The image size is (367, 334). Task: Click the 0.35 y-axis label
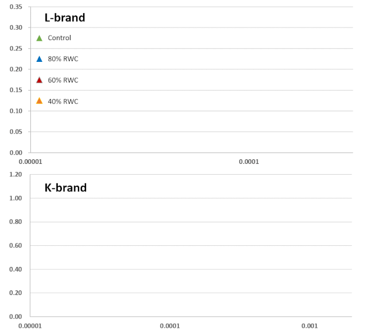16,7
